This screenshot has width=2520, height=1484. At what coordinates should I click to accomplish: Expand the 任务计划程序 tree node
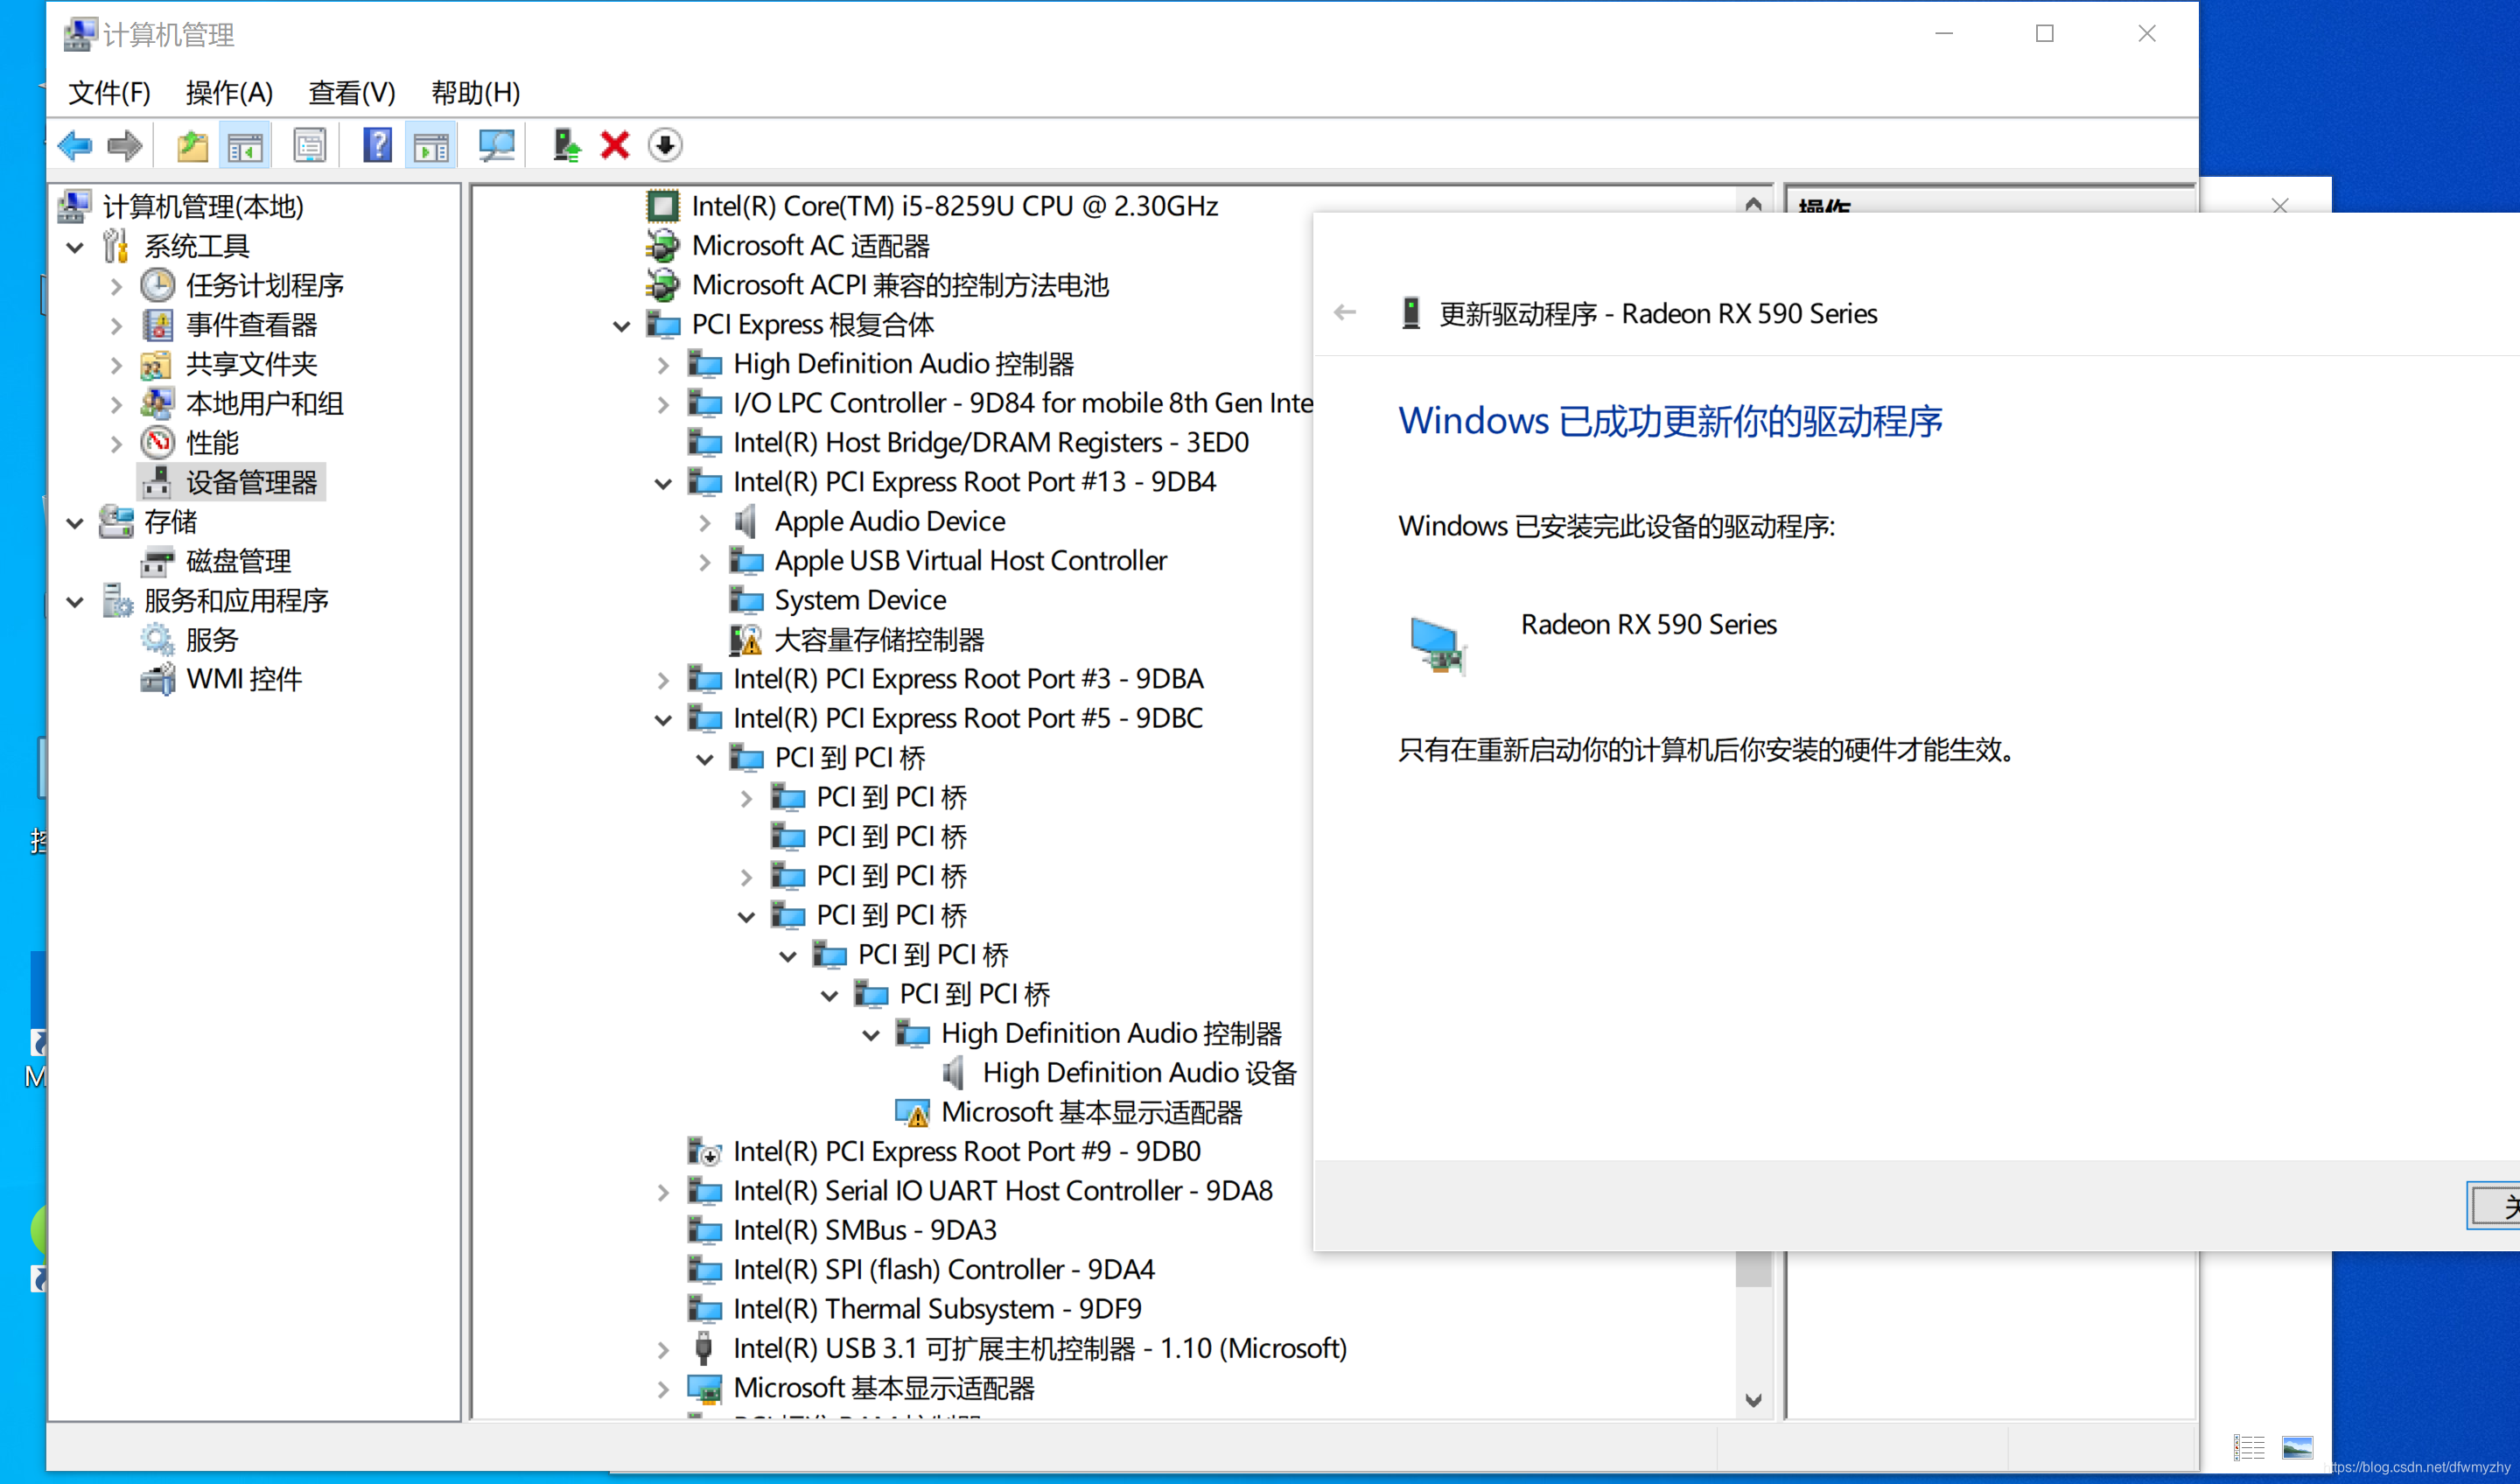[x=116, y=287]
